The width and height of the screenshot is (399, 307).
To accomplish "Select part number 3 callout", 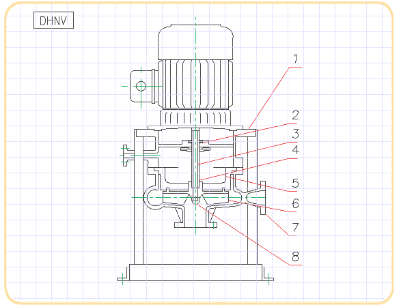I will click(x=295, y=134).
